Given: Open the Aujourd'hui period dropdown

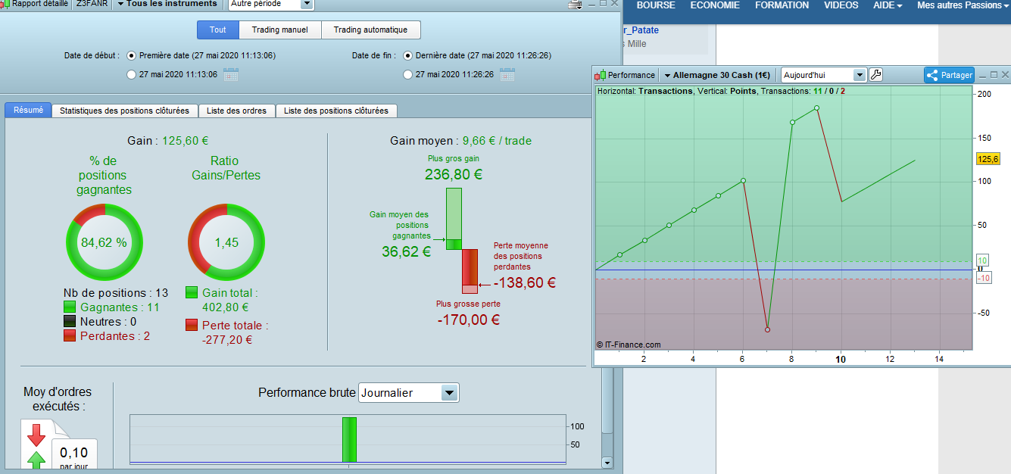Looking at the screenshot, I should 823,75.
